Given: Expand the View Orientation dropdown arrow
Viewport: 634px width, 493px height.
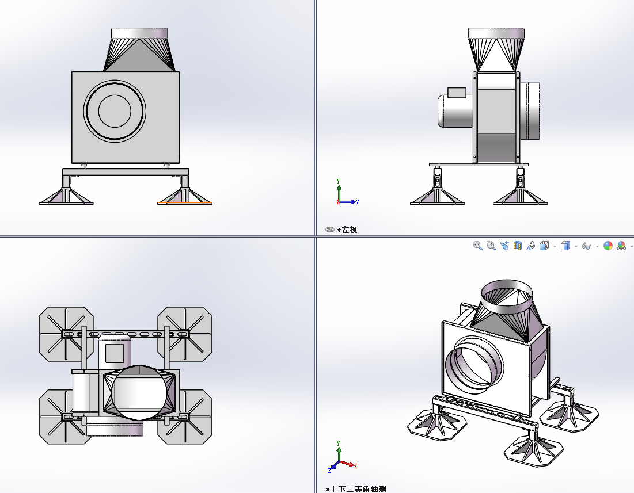Looking at the screenshot, I should 555,246.
